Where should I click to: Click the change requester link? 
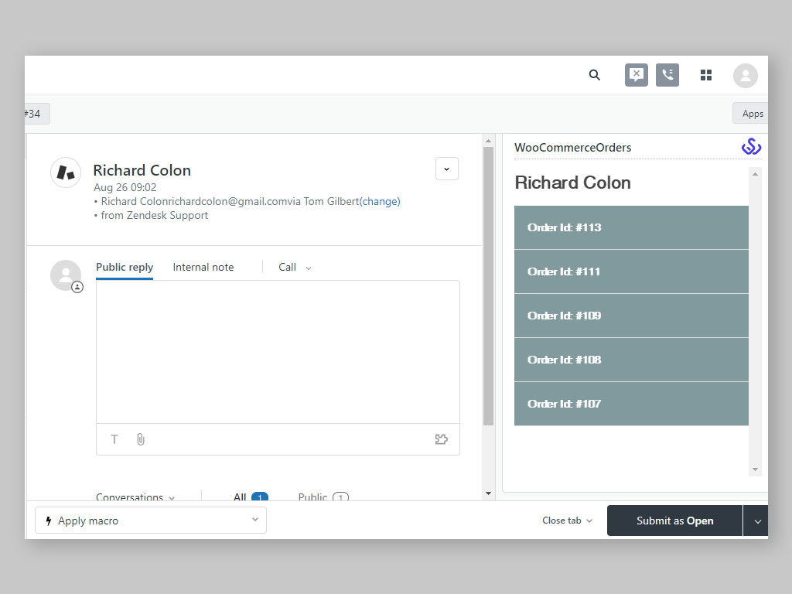pos(380,201)
